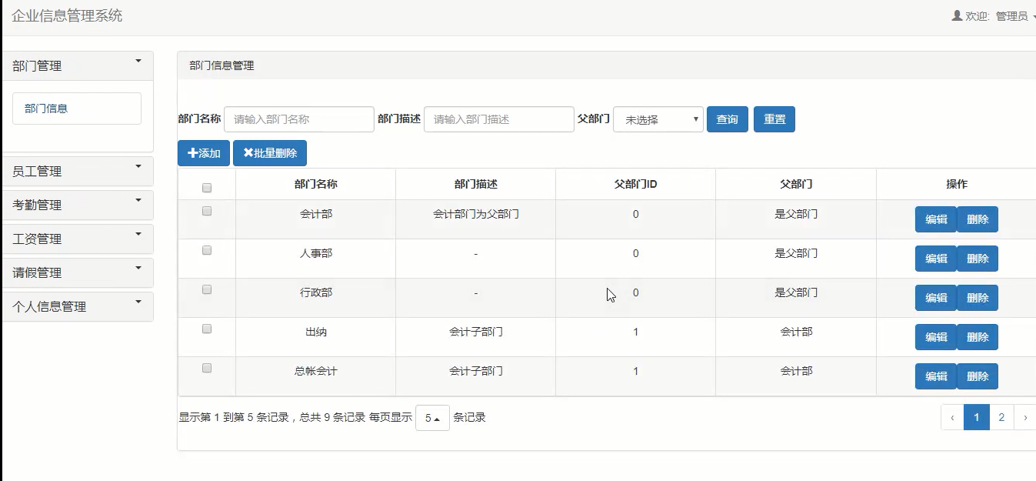The height and width of the screenshot is (481, 1036).
Task: Expand the 个人信息管理 sidebar section
Action: 77,306
